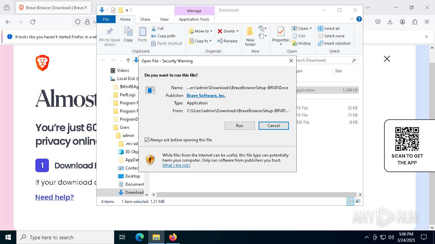The height and width of the screenshot is (244, 435).
Task: Open the Move to dropdown
Action: pyautogui.click(x=201, y=31)
